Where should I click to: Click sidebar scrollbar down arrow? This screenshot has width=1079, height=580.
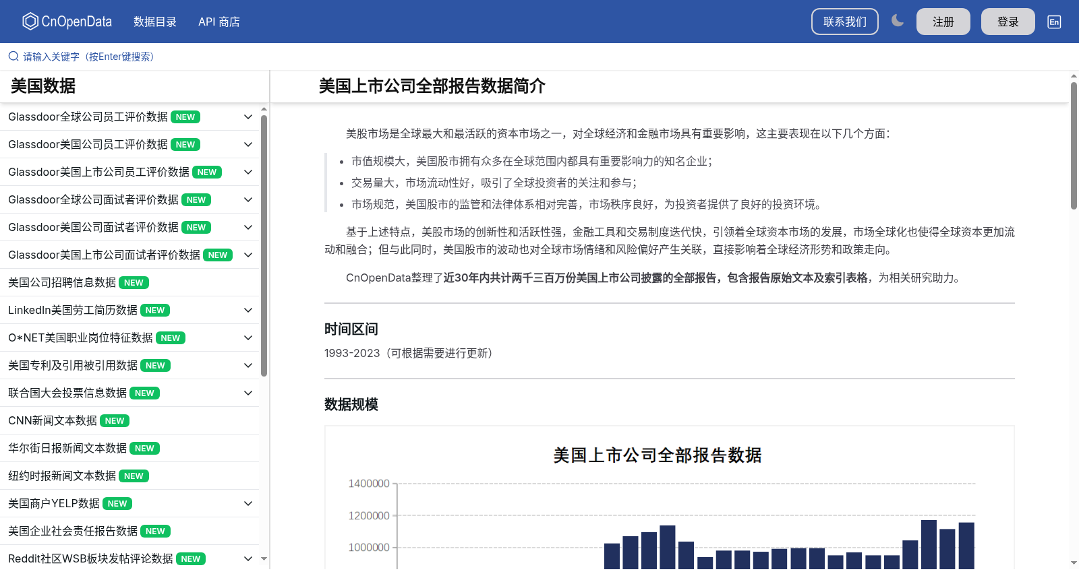(x=264, y=558)
